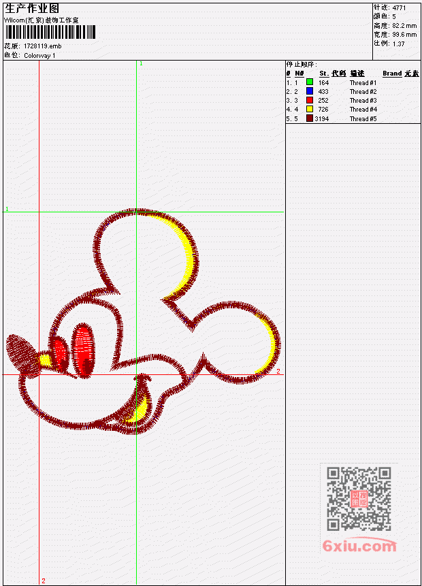Click the green '1' marker atop vertical guideline
422x586 pixels.
coord(141,63)
